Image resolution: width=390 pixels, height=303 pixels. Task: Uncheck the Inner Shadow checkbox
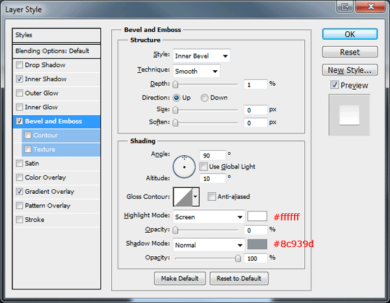coord(19,79)
